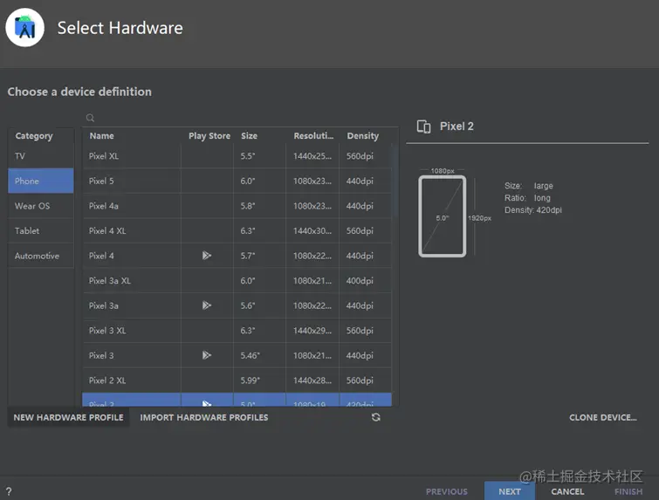Click the 1440x30... resolution cell for Pixel 4 XL
The image size is (659, 500).
tap(312, 230)
